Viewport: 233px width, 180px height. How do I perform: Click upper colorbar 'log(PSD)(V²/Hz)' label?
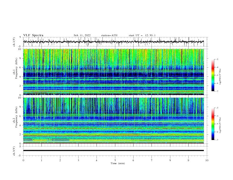pos(220,77)
